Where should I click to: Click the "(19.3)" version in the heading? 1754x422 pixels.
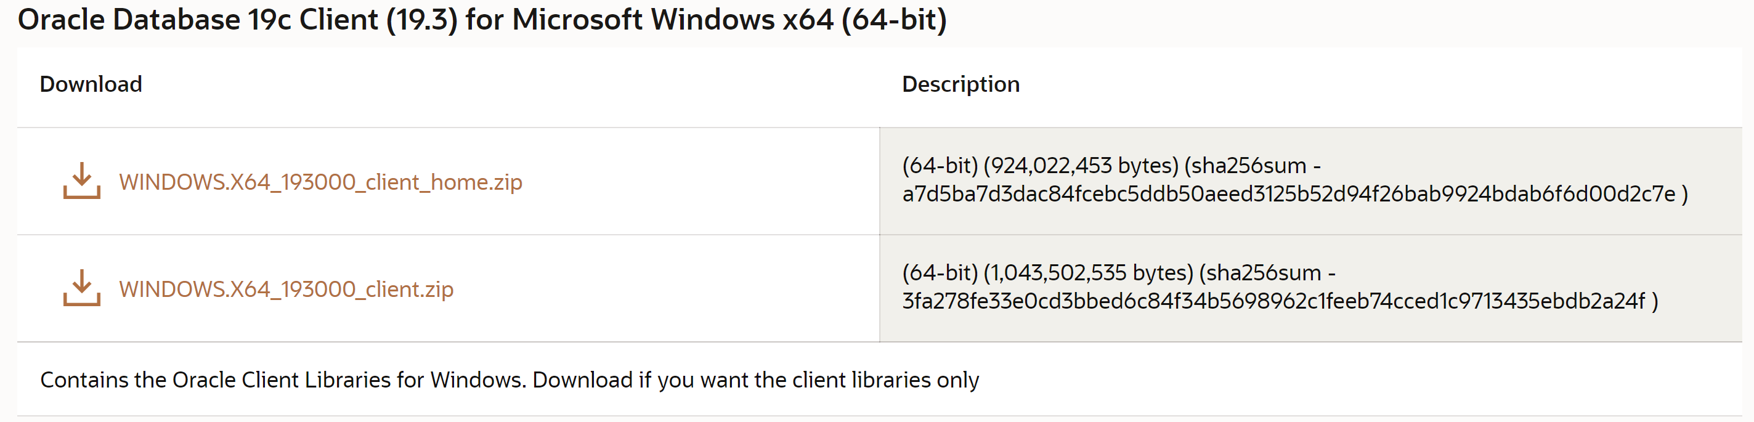421,20
